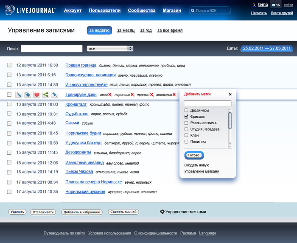Screen dimensions: 297x243
Task: Close the Добавить метки popup
Action: [x=230, y=94]
